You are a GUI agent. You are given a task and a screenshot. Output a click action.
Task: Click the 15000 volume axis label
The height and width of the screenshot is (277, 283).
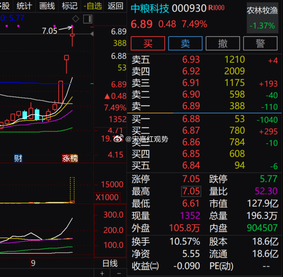tap(112, 185)
